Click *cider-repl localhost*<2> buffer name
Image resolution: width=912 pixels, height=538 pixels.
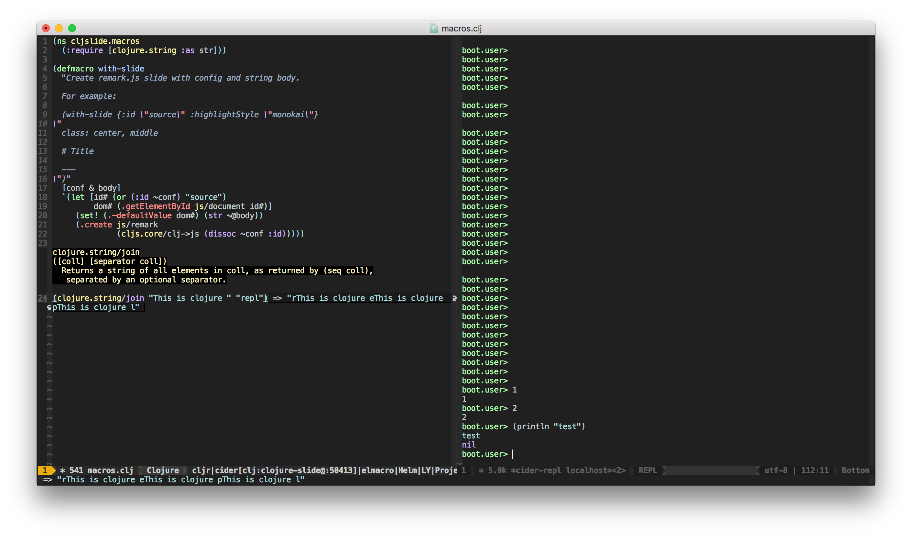point(568,471)
